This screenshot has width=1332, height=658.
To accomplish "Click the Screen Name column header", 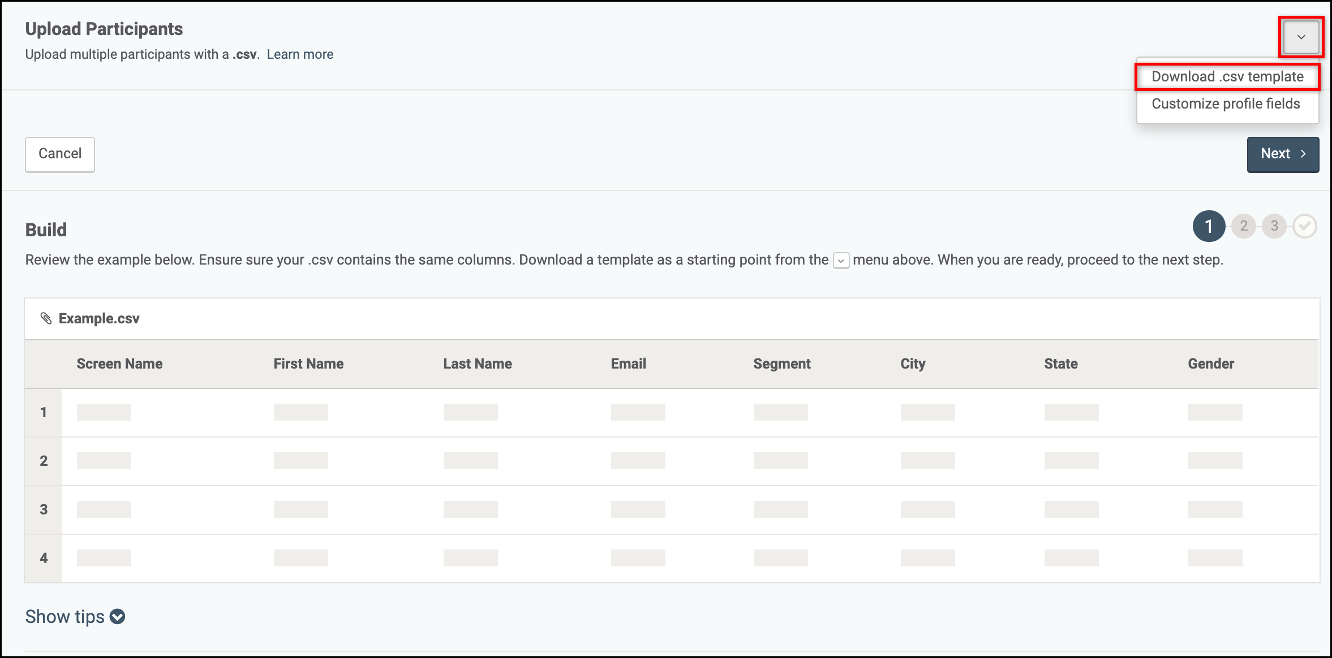I will point(119,364).
